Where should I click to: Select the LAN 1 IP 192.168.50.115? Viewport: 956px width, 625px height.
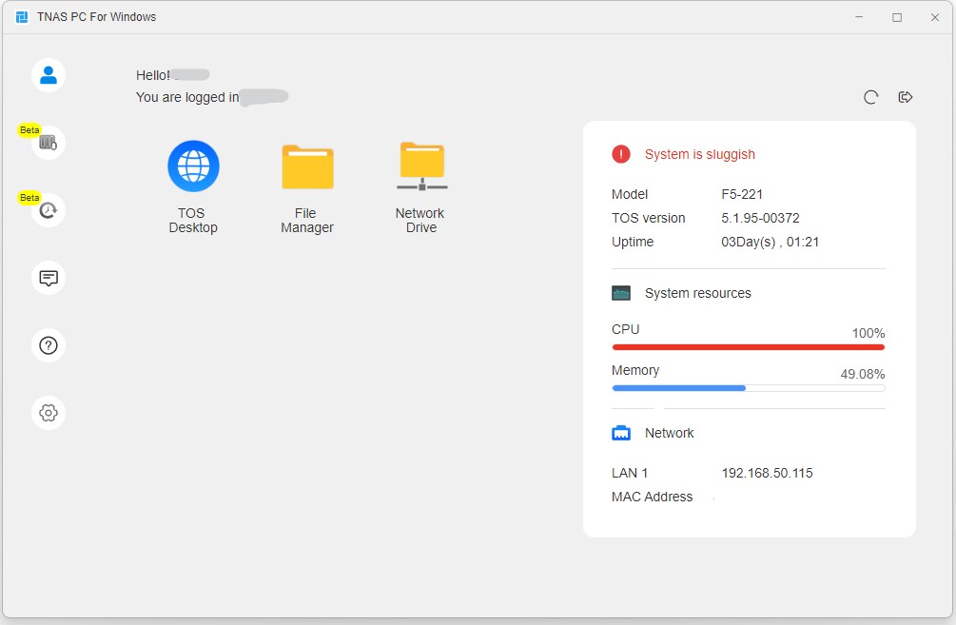[x=767, y=473]
